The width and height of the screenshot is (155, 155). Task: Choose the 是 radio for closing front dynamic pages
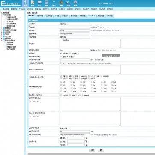[61, 63]
